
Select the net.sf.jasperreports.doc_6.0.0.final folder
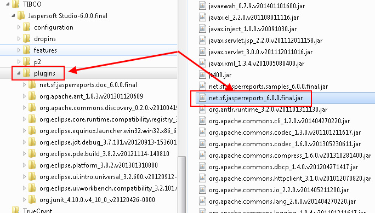click(88, 85)
